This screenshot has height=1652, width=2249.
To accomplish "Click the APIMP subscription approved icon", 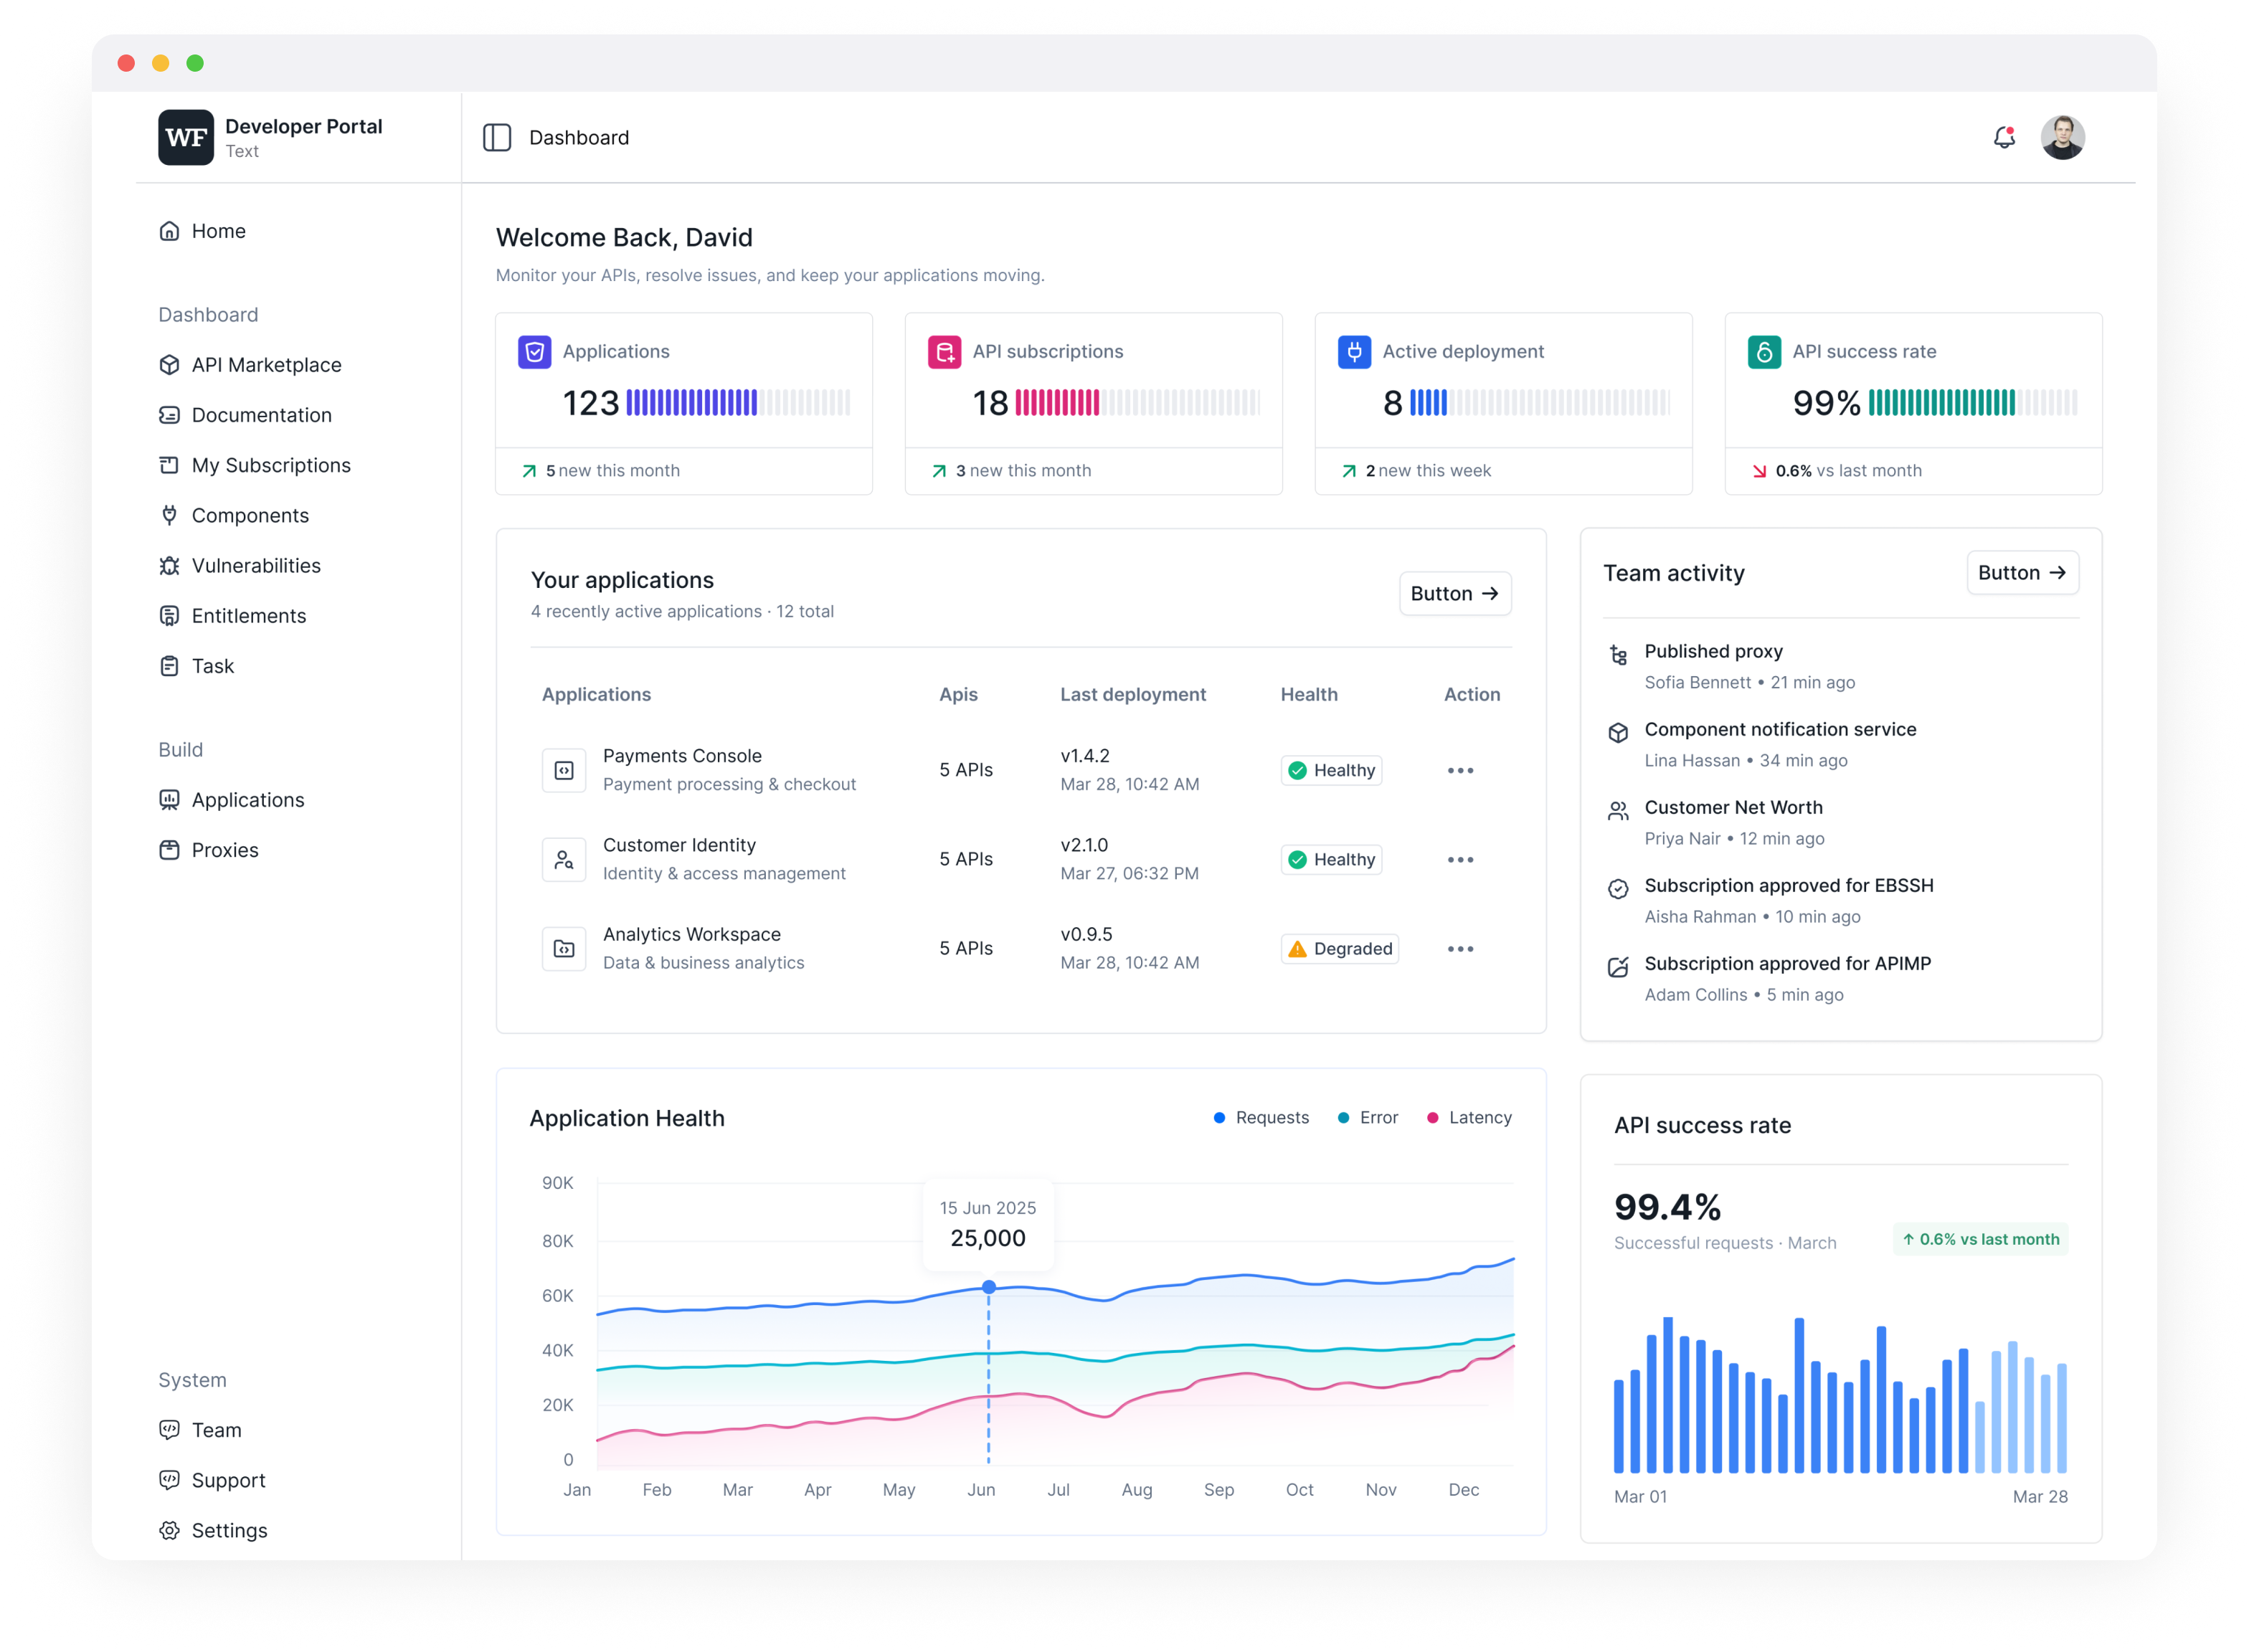I will (1618, 967).
